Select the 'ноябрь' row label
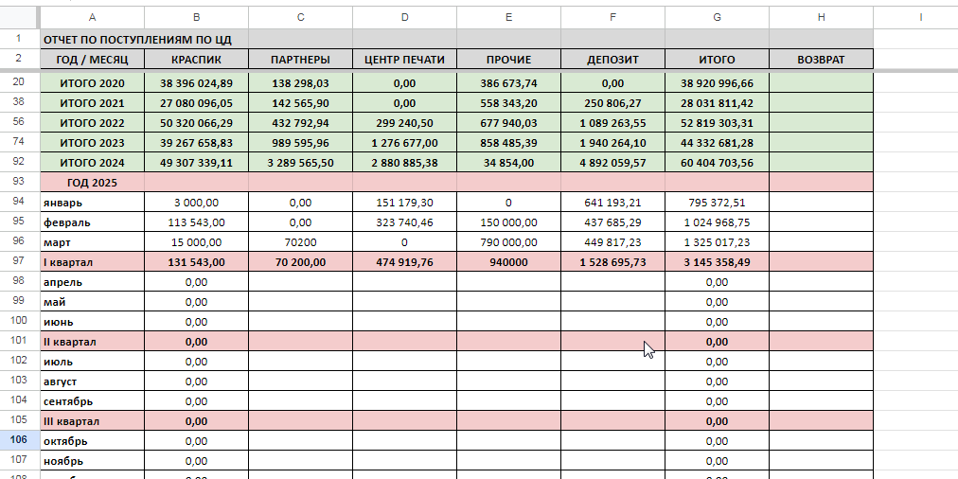 tap(92, 461)
